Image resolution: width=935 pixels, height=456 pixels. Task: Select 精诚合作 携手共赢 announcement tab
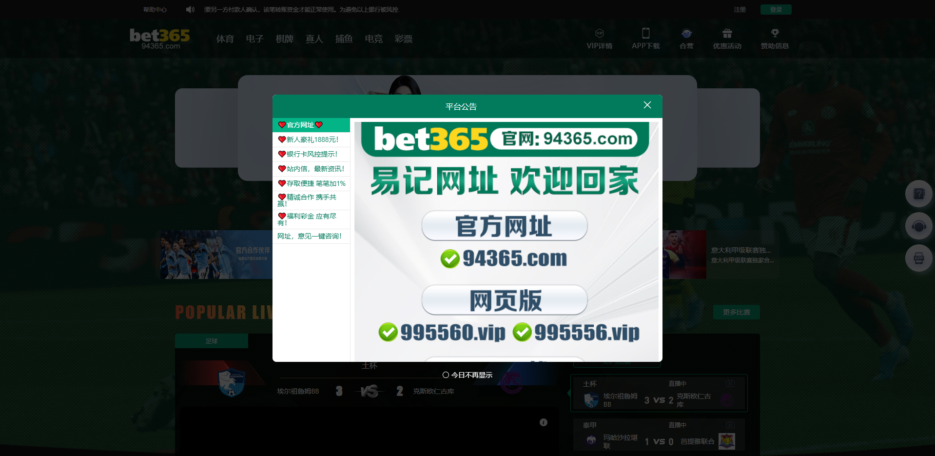tap(311, 200)
